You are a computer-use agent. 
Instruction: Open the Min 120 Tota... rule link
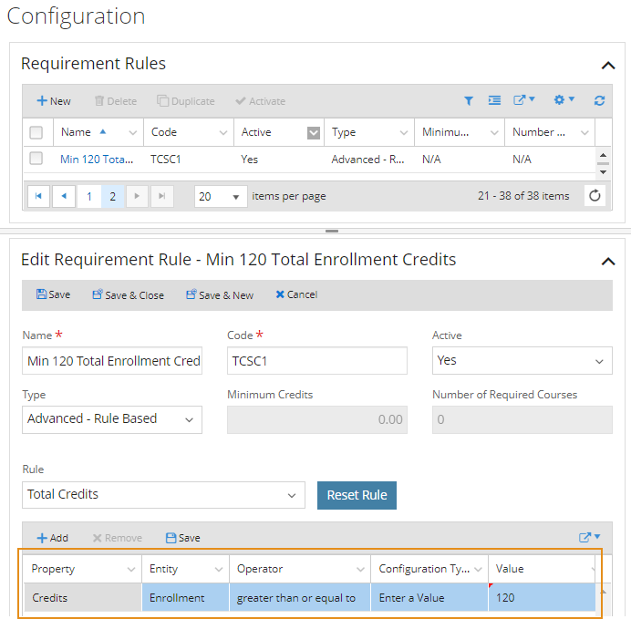tap(97, 160)
